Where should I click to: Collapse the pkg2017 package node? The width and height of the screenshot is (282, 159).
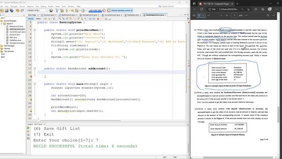coord(2,23)
